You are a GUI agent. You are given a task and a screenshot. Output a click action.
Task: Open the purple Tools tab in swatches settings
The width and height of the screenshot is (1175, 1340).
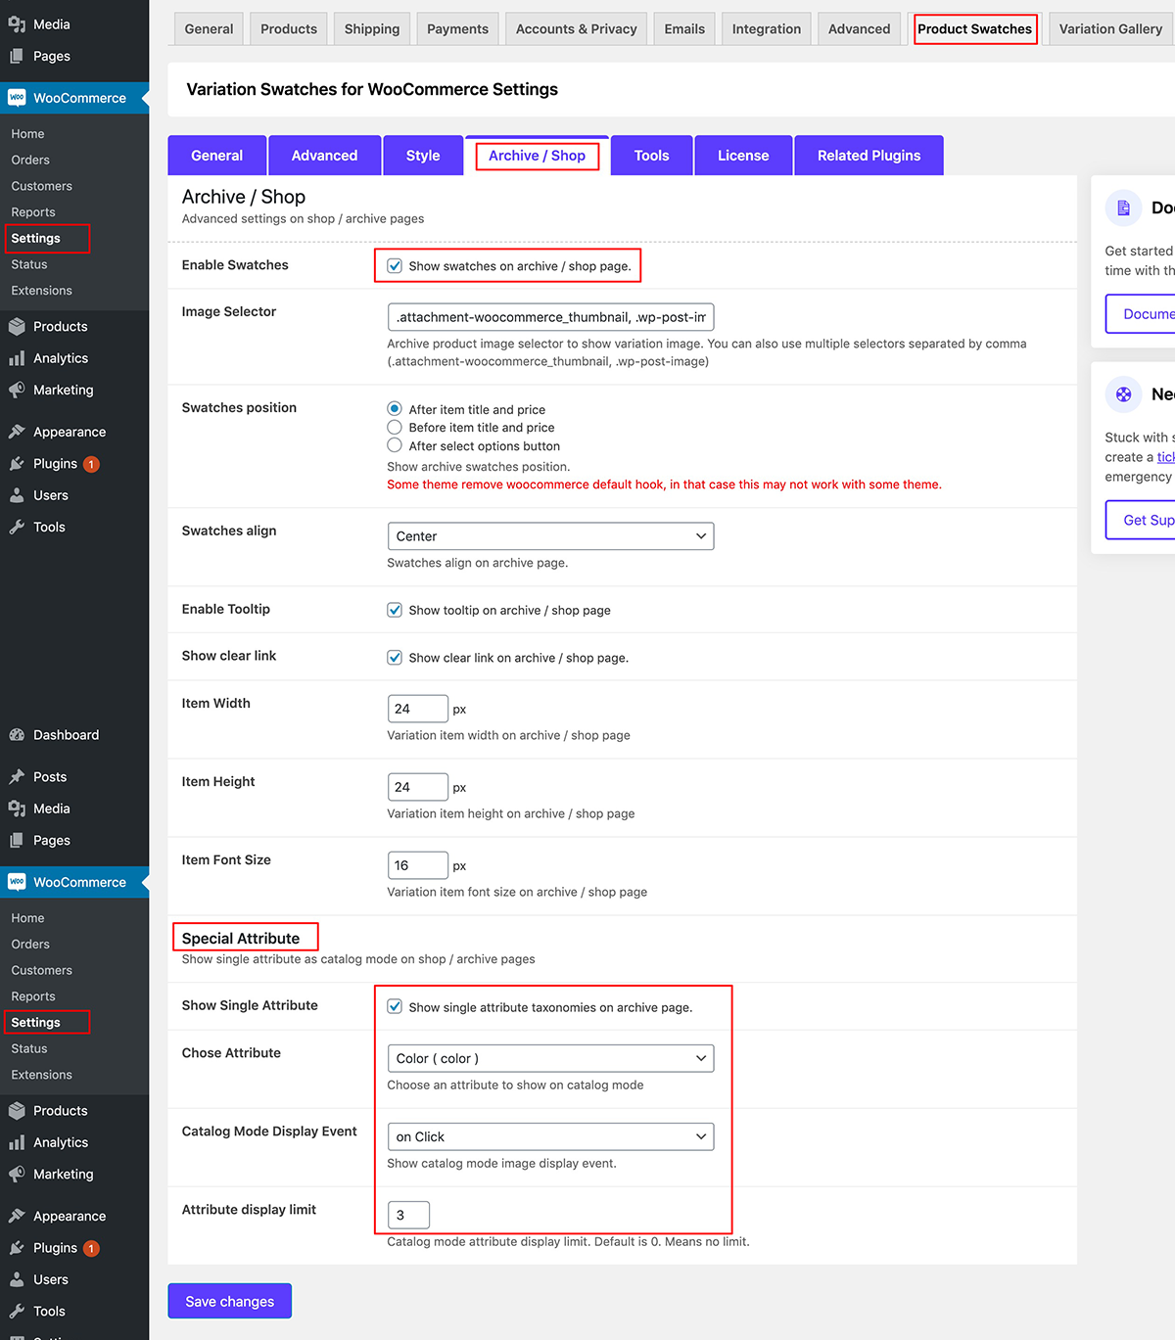coord(652,156)
